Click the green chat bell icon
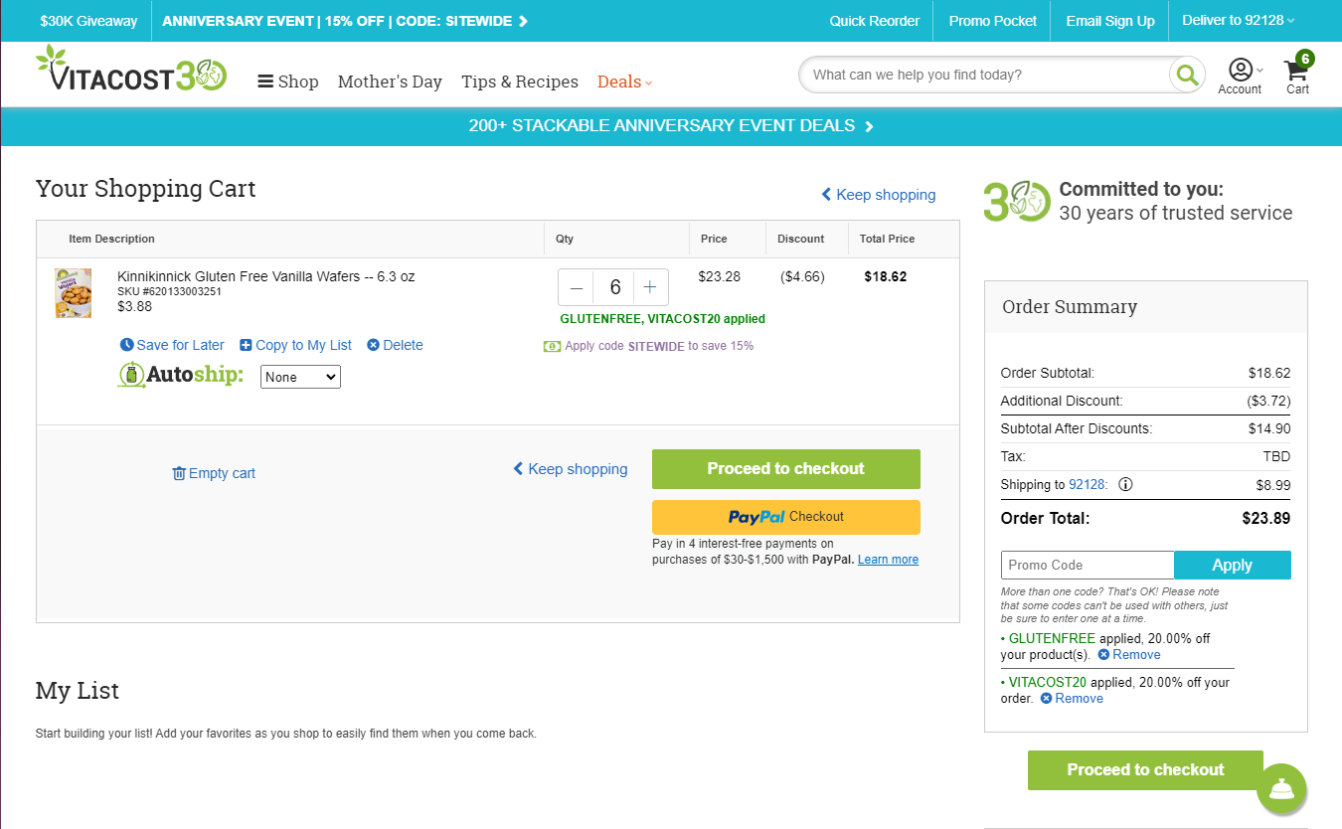The image size is (1342, 829). 1280,790
